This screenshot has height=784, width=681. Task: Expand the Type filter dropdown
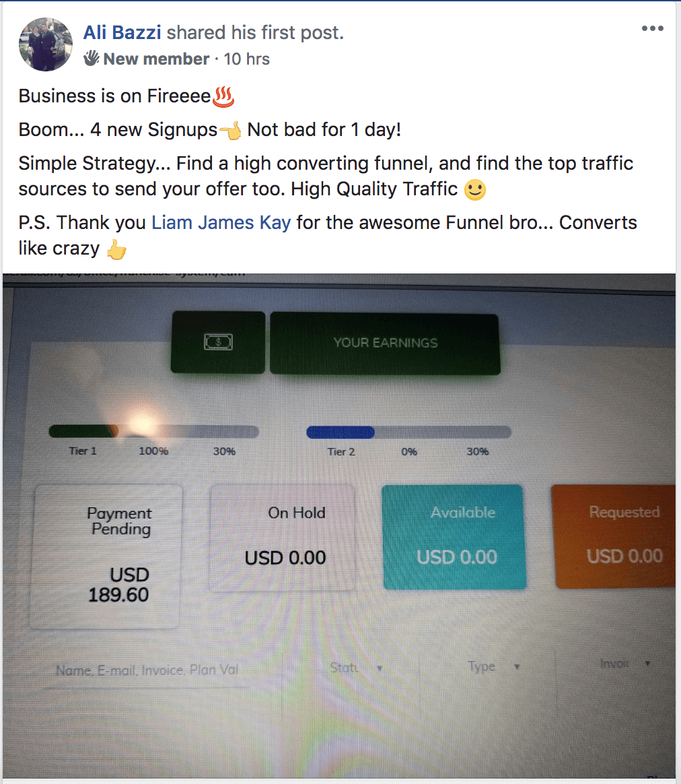point(494,667)
